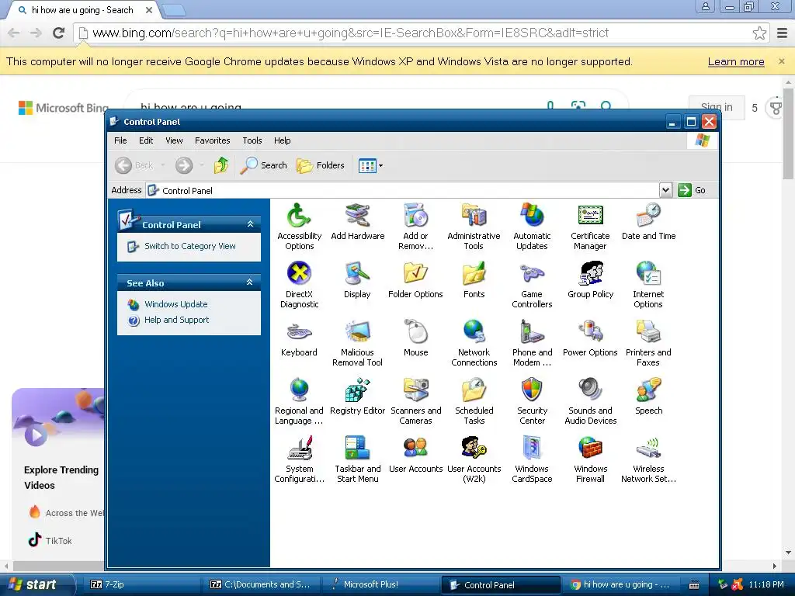
Task: Open Wireless Network Setup icon
Action: point(648,459)
